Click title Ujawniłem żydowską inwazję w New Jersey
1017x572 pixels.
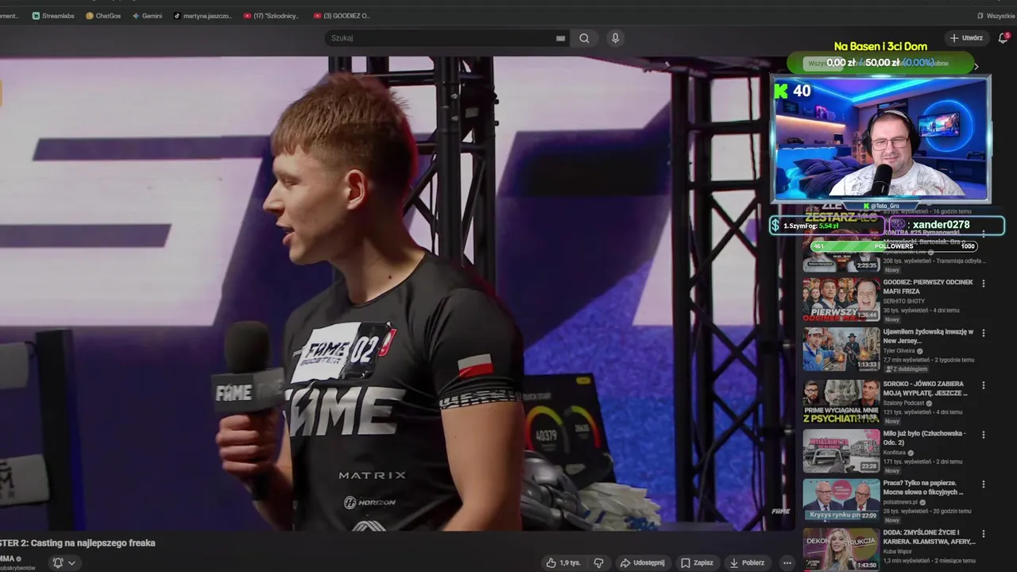(x=928, y=336)
